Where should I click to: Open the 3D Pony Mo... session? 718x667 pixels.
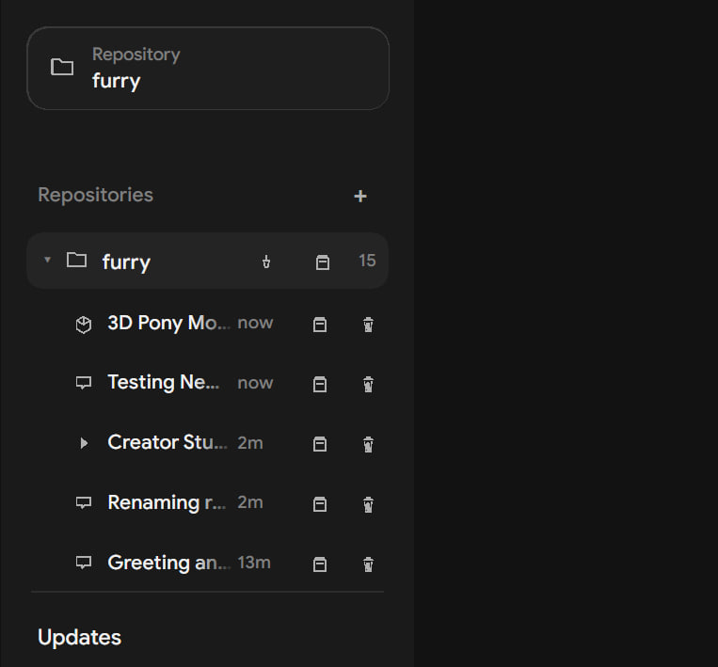(169, 323)
